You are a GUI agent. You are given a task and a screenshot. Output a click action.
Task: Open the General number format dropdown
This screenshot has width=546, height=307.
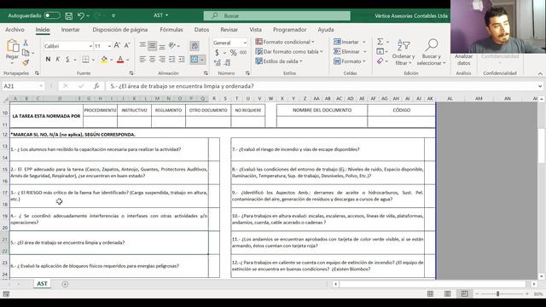pyautogui.click(x=245, y=43)
